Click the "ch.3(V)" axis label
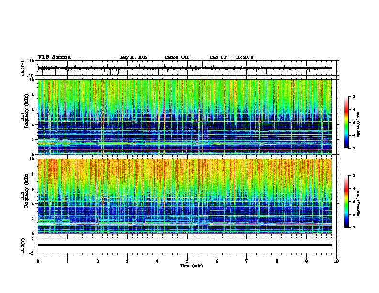This screenshot has width=379, height=293. 23,246
